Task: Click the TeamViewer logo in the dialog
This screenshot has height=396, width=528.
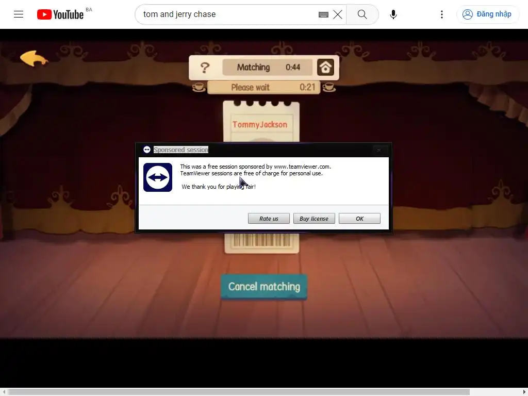Action: tap(158, 177)
